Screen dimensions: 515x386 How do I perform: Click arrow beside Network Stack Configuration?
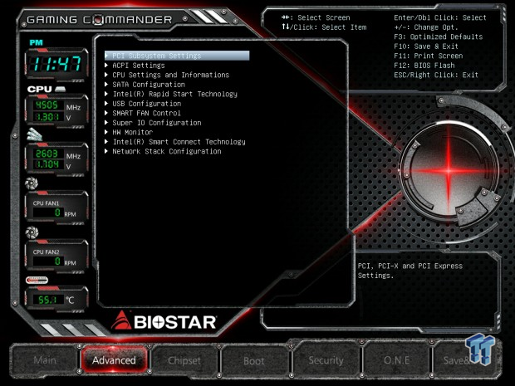pos(106,151)
